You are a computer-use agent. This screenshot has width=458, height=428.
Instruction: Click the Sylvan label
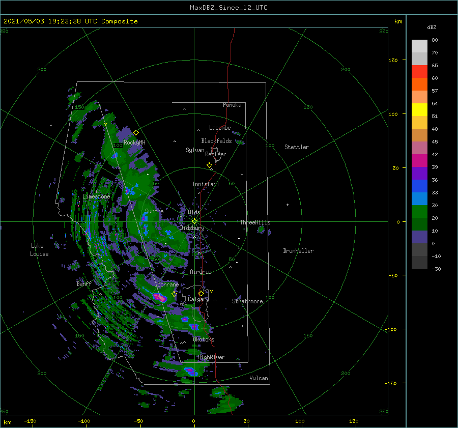click(x=195, y=150)
